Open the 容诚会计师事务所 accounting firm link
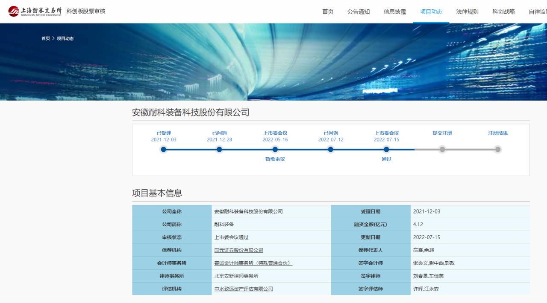The image size is (547, 303). pos(253,263)
